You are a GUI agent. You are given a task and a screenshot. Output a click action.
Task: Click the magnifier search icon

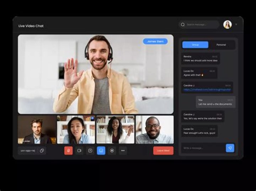coord(183,24)
